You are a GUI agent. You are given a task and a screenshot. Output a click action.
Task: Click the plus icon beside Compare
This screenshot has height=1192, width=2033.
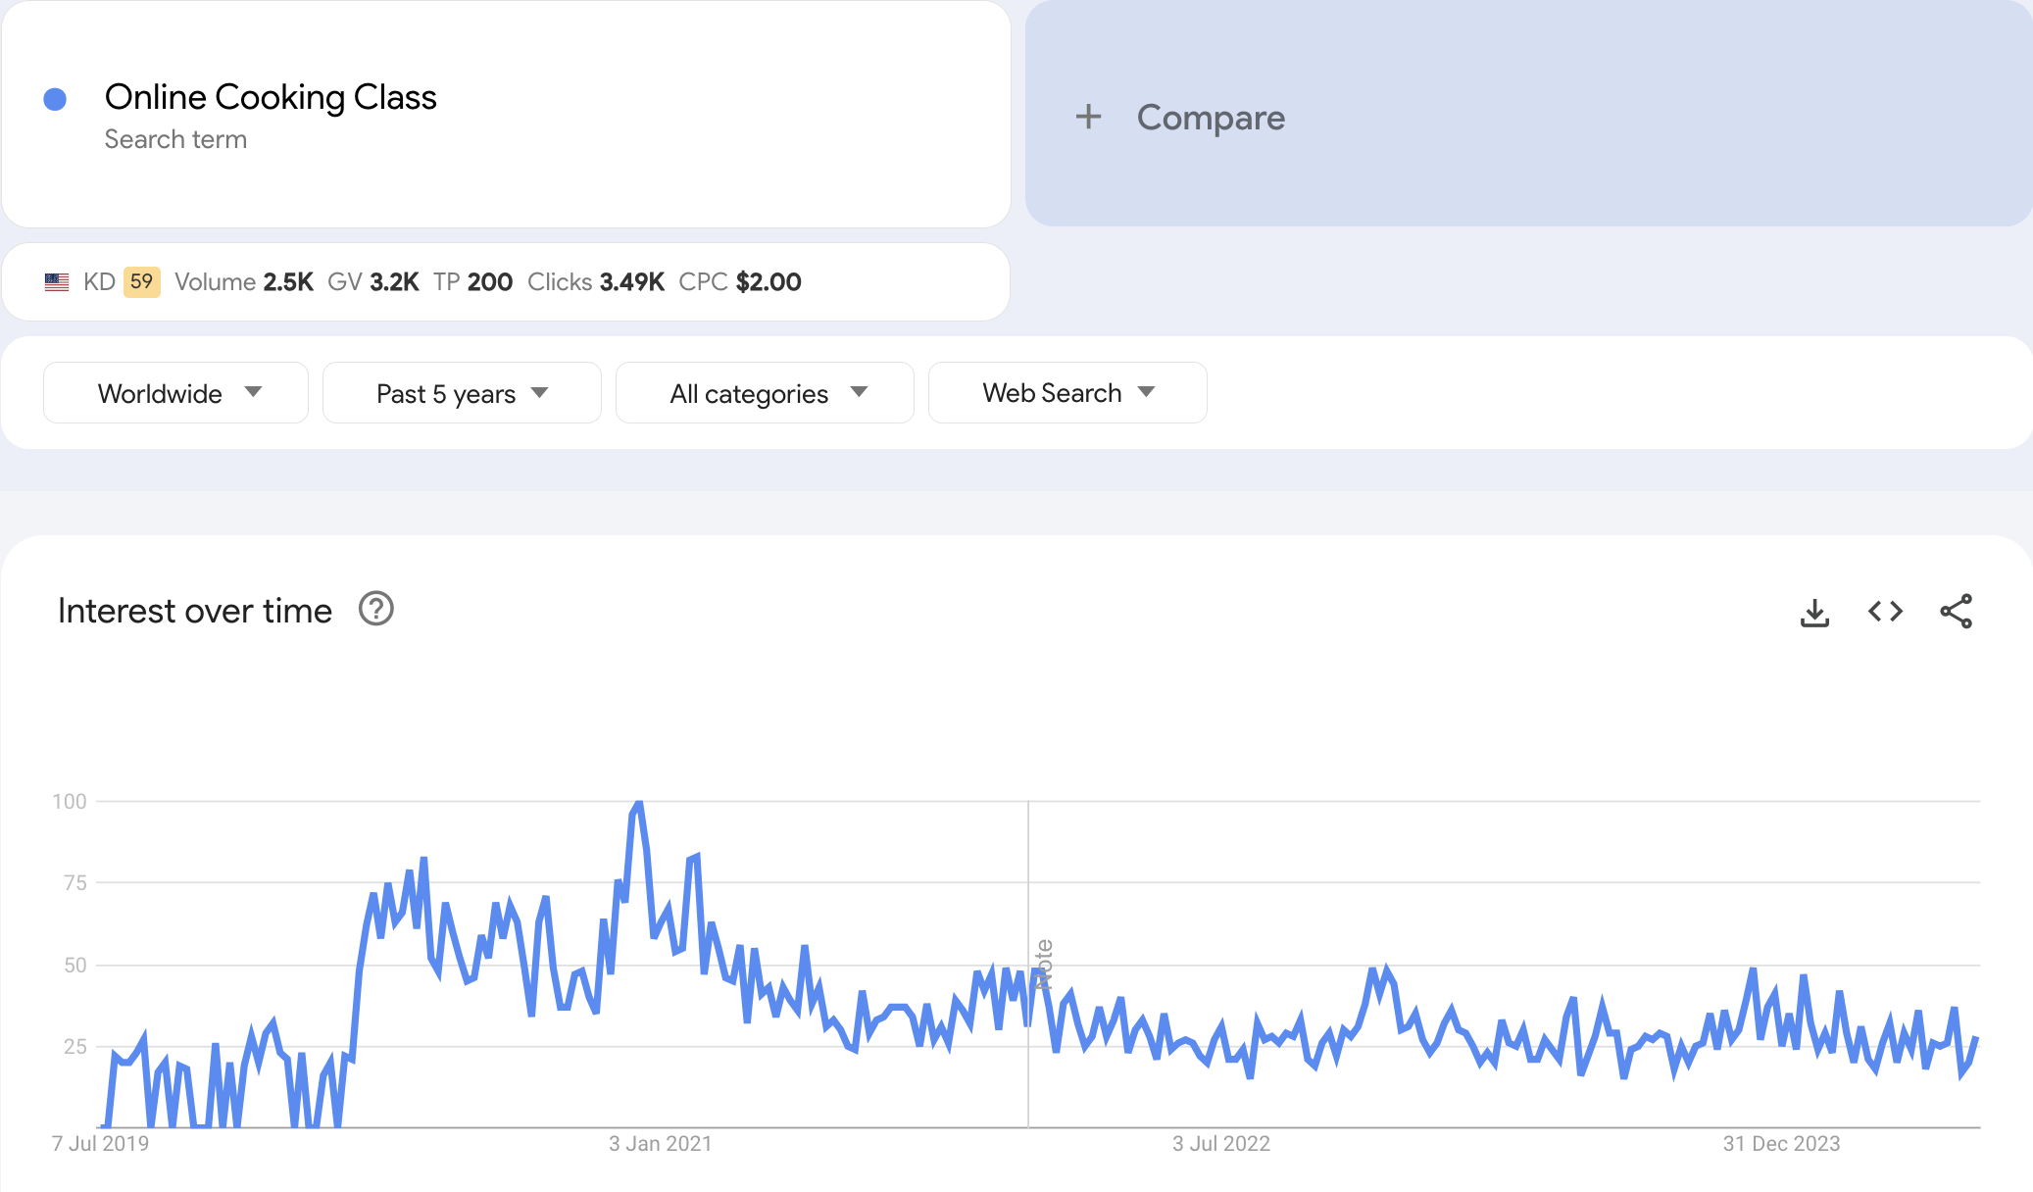(1088, 117)
